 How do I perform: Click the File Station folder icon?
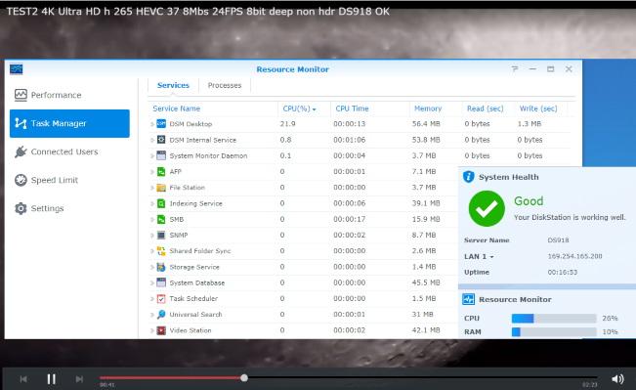tap(161, 188)
